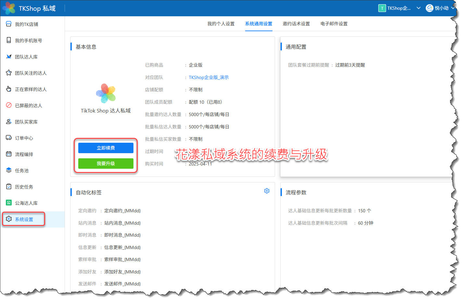This screenshot has width=465, height=303.
Task: Go to 电子邮件设置 tab
Action: [x=334, y=24]
